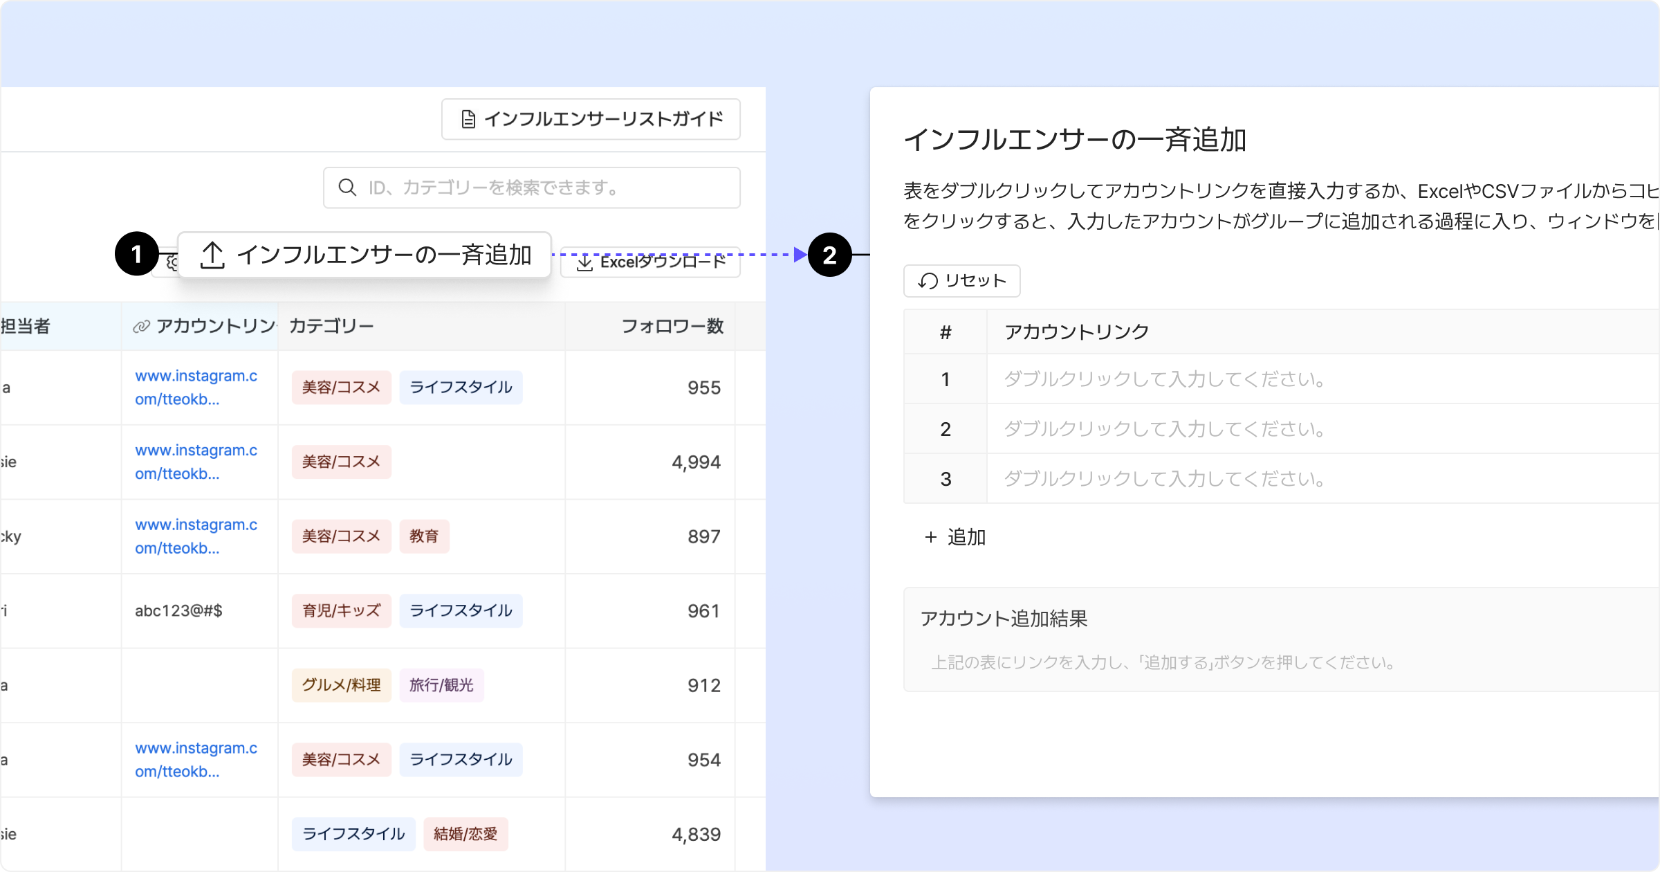Image resolution: width=1660 pixels, height=872 pixels.
Task: Click the Excel download arrow icon
Action: [x=584, y=263]
